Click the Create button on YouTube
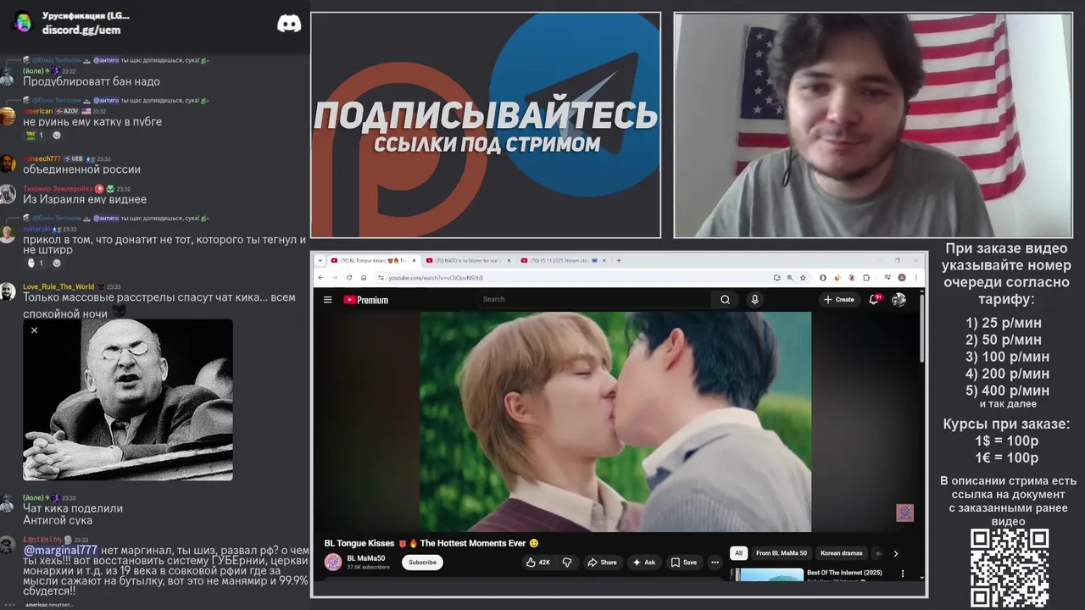 click(839, 299)
